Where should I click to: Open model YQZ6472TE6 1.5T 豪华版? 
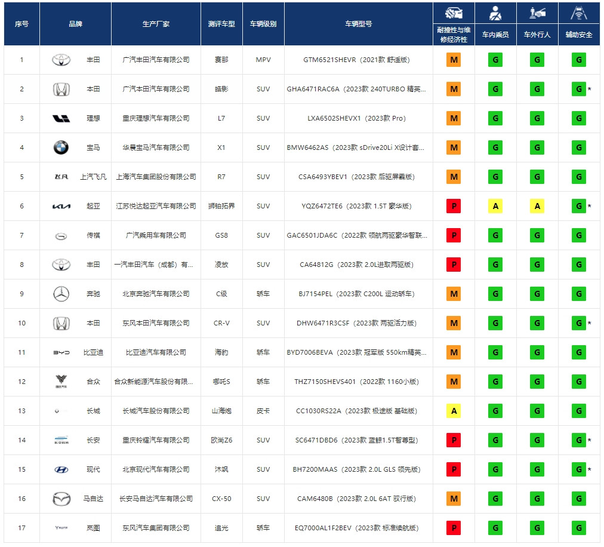356,206
